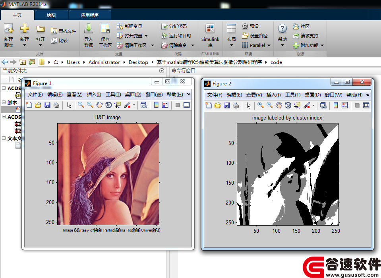The image size is (381, 278).
Task: Open 插入(I) menu in Figure 1
Action: [94, 95]
